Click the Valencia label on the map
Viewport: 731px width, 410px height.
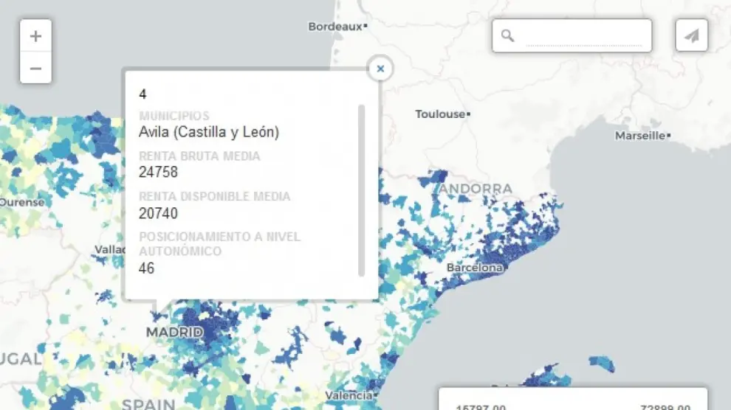(347, 395)
